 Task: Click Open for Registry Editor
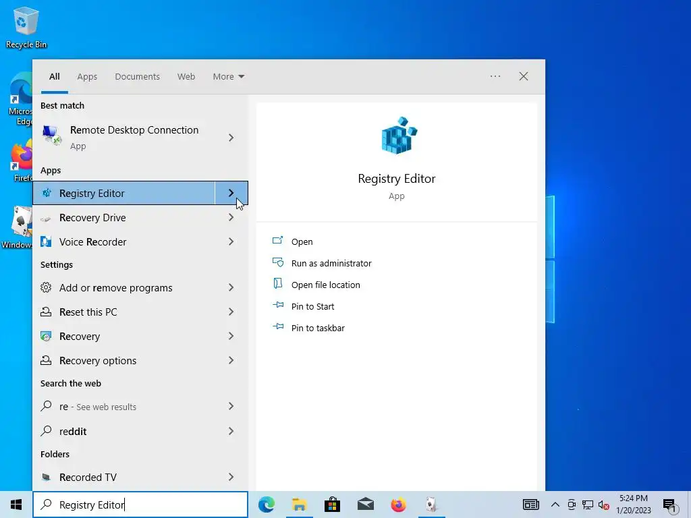point(302,242)
